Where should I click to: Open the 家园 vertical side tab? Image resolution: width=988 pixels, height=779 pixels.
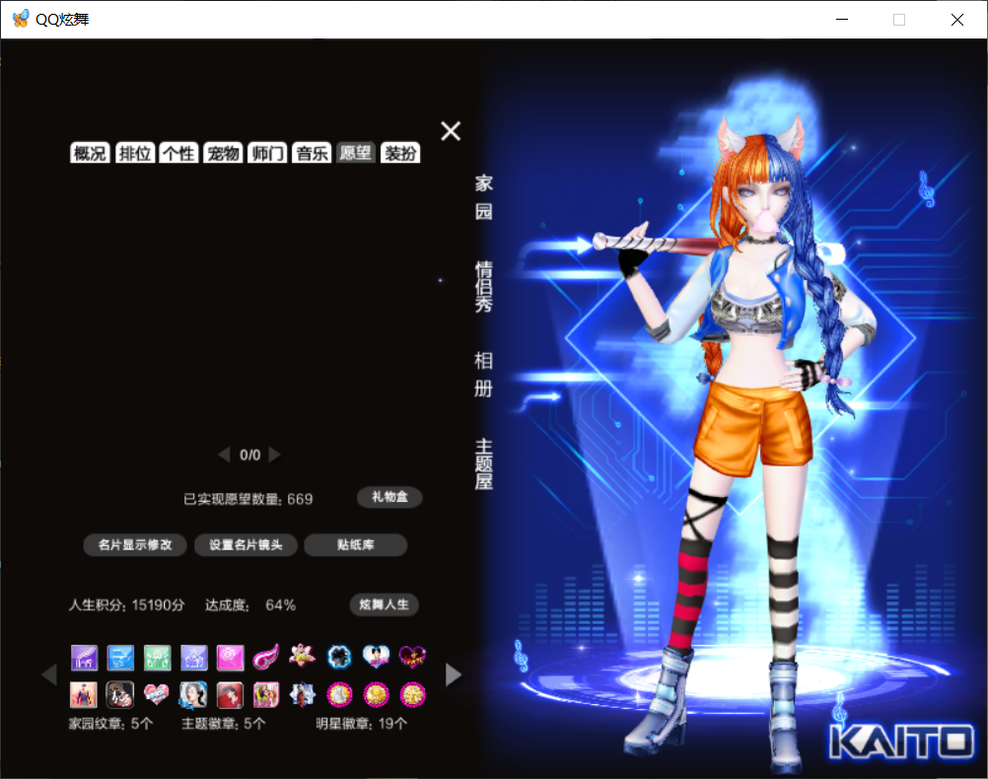484,197
